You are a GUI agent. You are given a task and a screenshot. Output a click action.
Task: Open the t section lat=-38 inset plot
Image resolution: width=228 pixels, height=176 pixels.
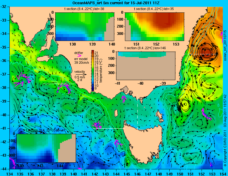(x=85, y=27)
